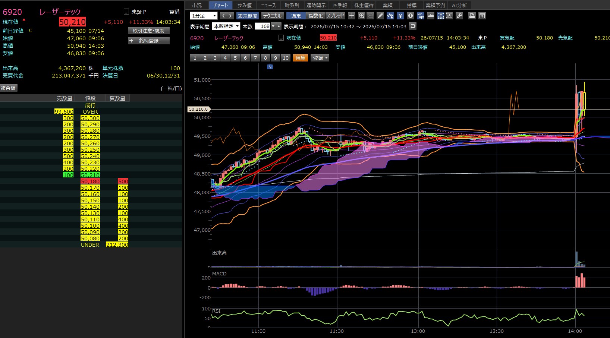Image resolution: width=610 pixels, height=338 pixels.
Task: Toggle the 通常 chart mode
Action: (296, 16)
